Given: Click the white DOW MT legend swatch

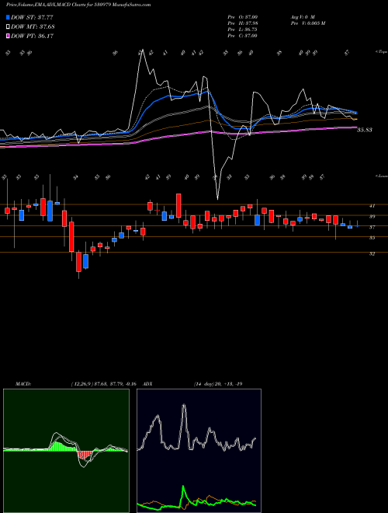Looking at the screenshot, I should (8, 26).
